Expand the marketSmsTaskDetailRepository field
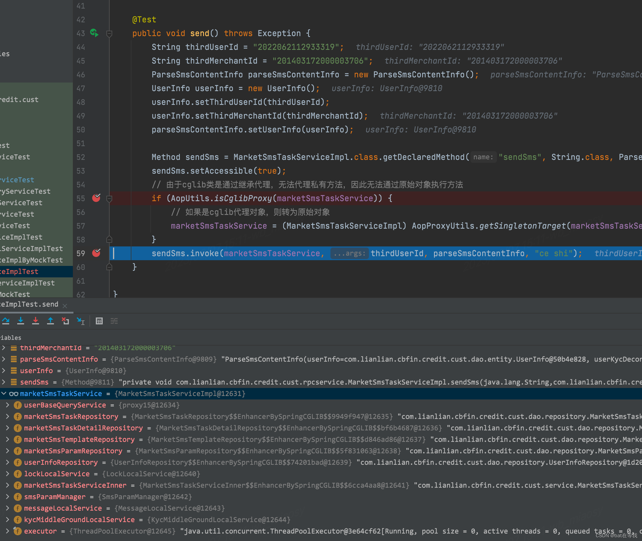 8,428
